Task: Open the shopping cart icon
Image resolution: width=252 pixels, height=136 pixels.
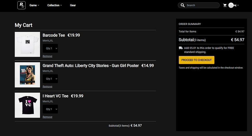Action: click(x=225, y=5)
